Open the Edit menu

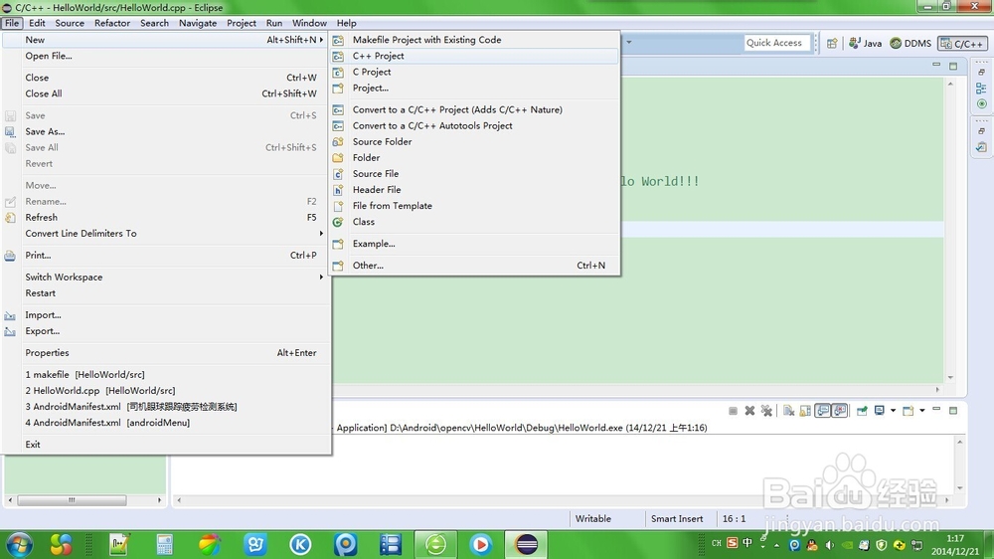(x=37, y=23)
